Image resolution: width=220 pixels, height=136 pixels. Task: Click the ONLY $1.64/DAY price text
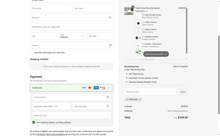[180, 67]
